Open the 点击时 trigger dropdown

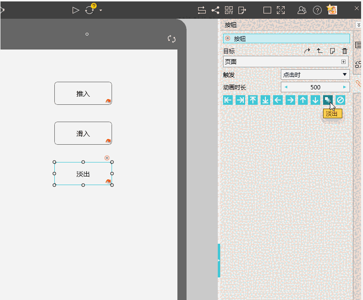[315, 75]
